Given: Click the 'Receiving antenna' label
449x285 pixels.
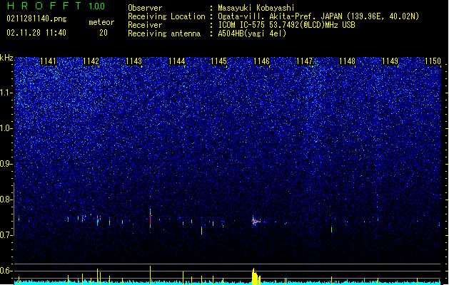Looking at the screenshot, I should click(164, 33).
